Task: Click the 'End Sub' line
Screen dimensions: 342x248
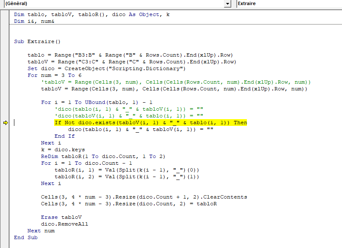Action: [x=26, y=237]
